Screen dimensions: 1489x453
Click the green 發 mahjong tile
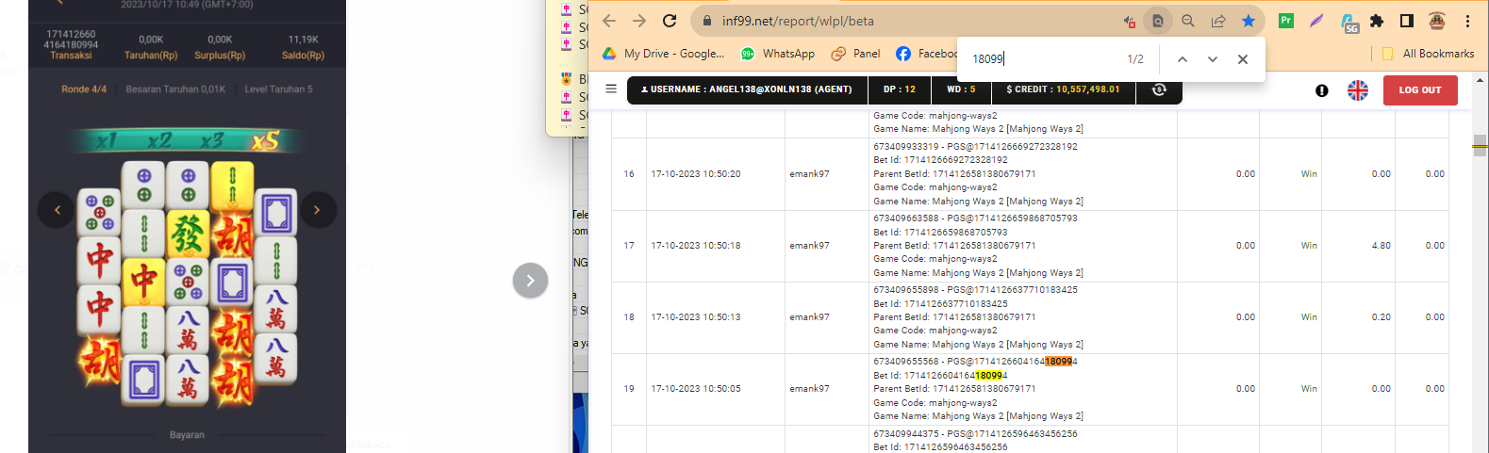click(x=188, y=235)
